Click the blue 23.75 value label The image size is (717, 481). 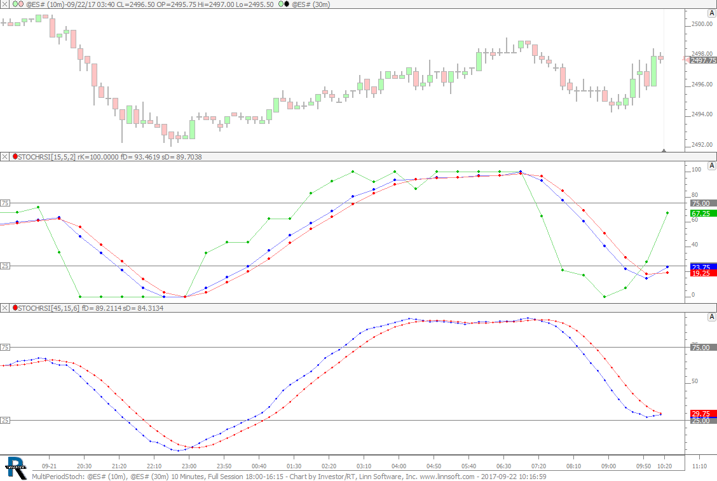(x=703, y=267)
